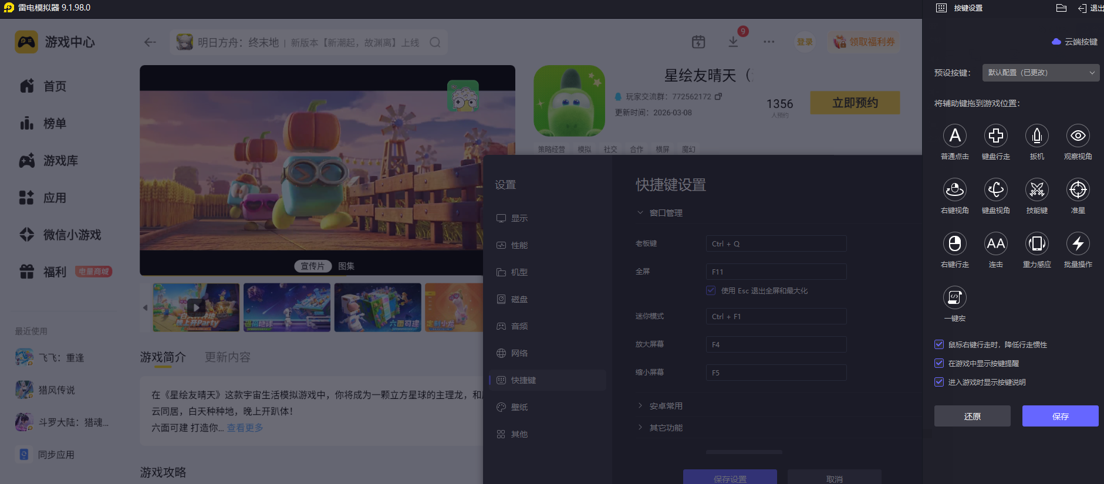Screen dimensions: 1104x484
Task: Toggle 鼠标右键行走时，降低行走惯性 checkbox
Action: [939, 344]
